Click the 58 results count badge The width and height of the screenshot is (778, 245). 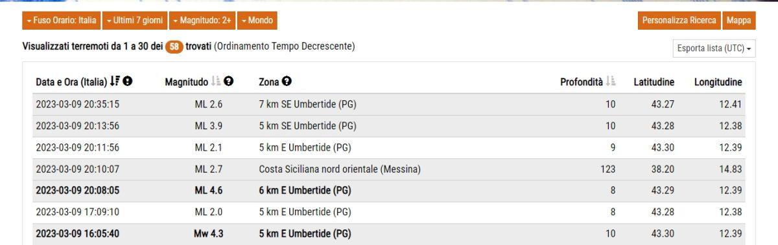point(174,47)
